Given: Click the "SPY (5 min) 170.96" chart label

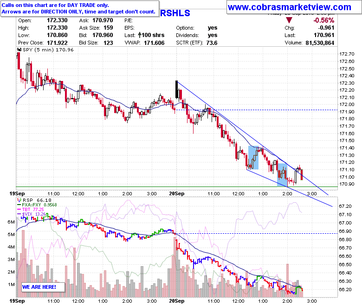Looking at the screenshot, I should 48,50.
